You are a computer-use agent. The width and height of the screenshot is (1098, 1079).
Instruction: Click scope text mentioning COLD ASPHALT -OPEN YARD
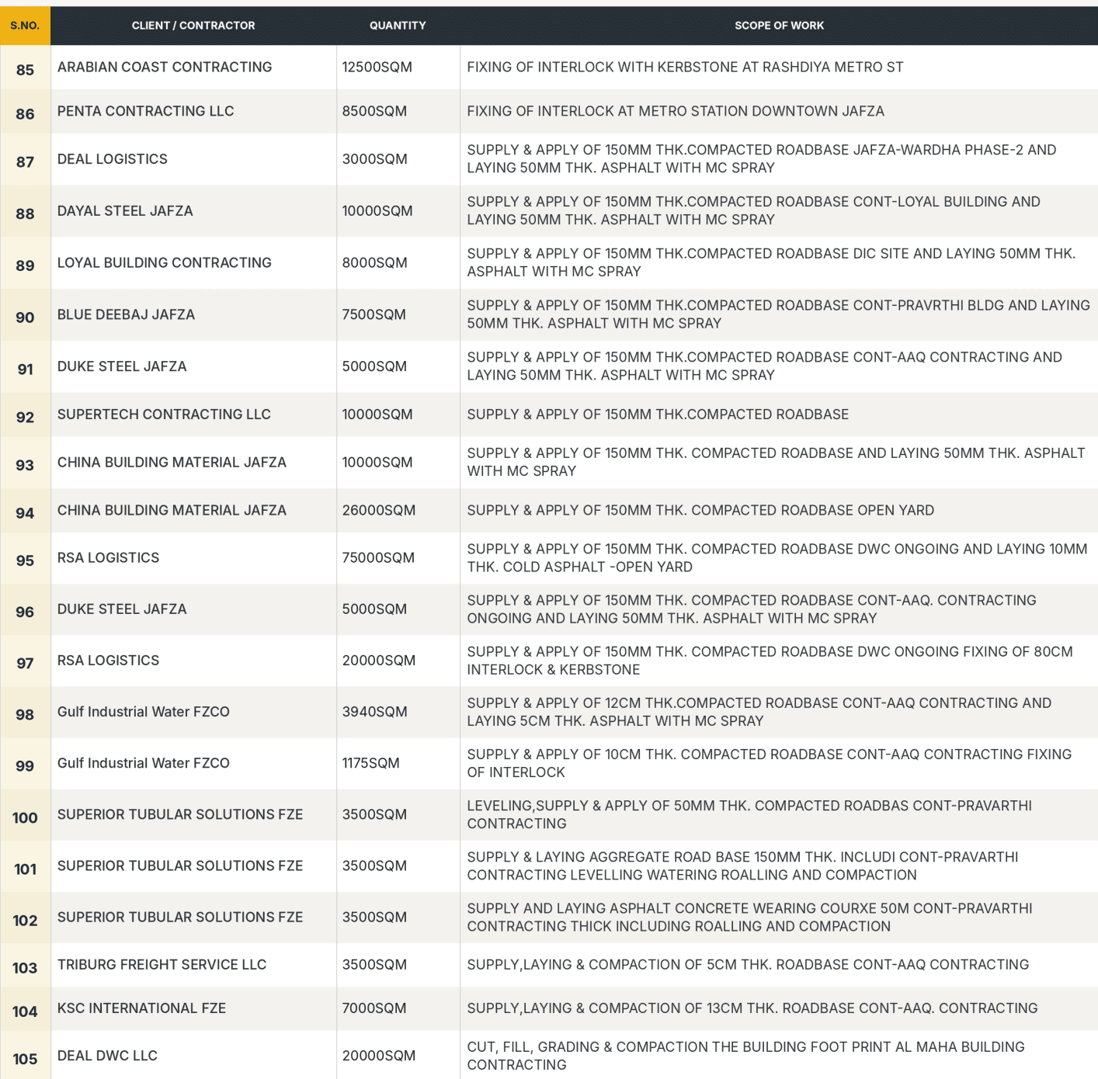777,558
